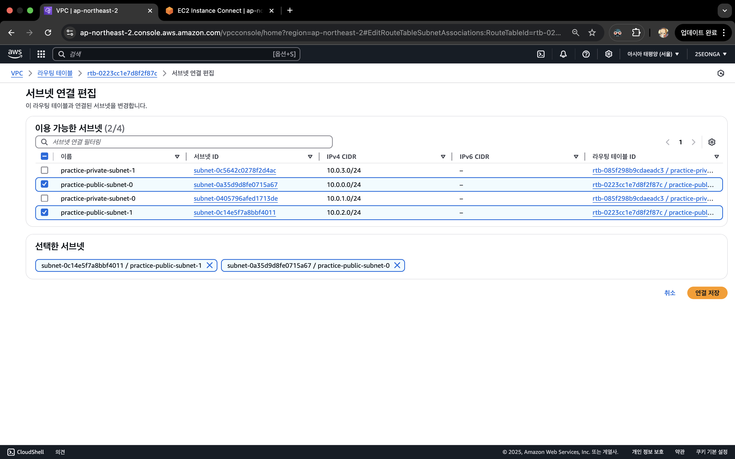
Task: Go to 라우팅 테이블 breadcrumb
Action: (x=55, y=73)
